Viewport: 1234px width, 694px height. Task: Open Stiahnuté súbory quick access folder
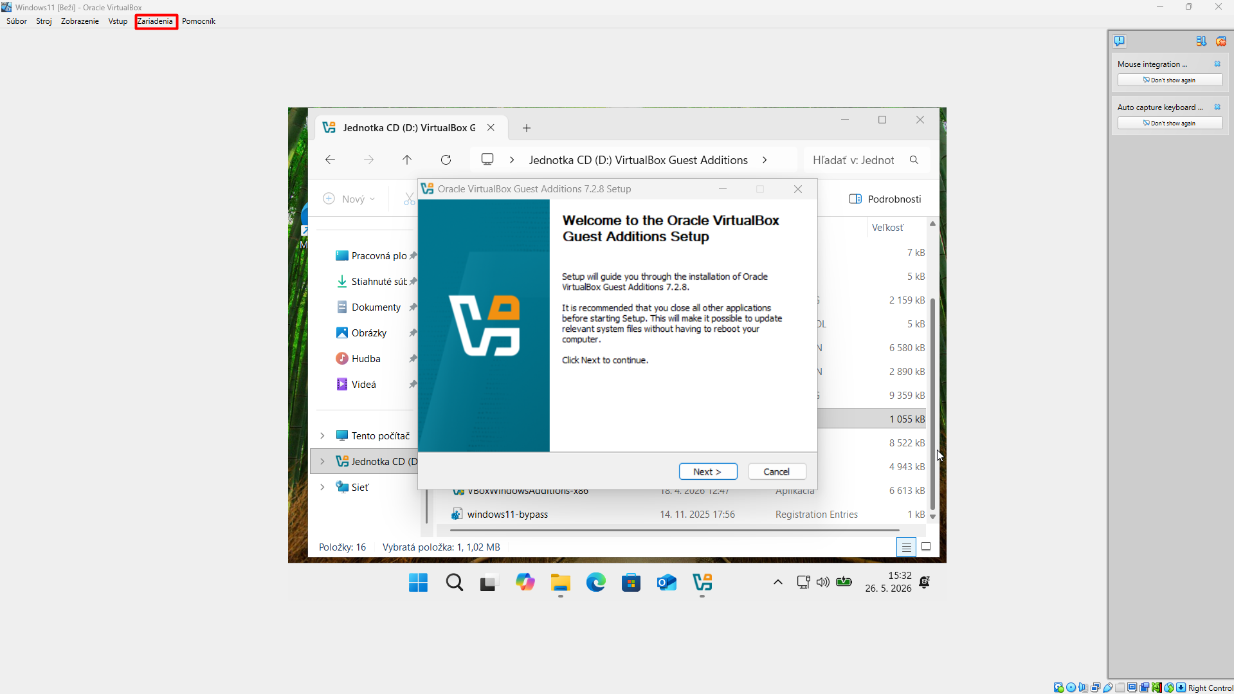(x=376, y=282)
